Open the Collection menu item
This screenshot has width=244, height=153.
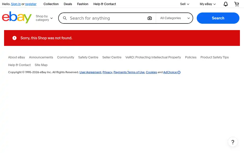tap(51, 4)
